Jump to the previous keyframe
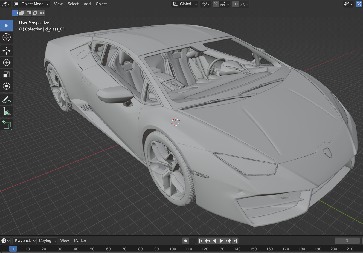Image resolution: width=363 pixels, height=253 pixels. point(208,241)
